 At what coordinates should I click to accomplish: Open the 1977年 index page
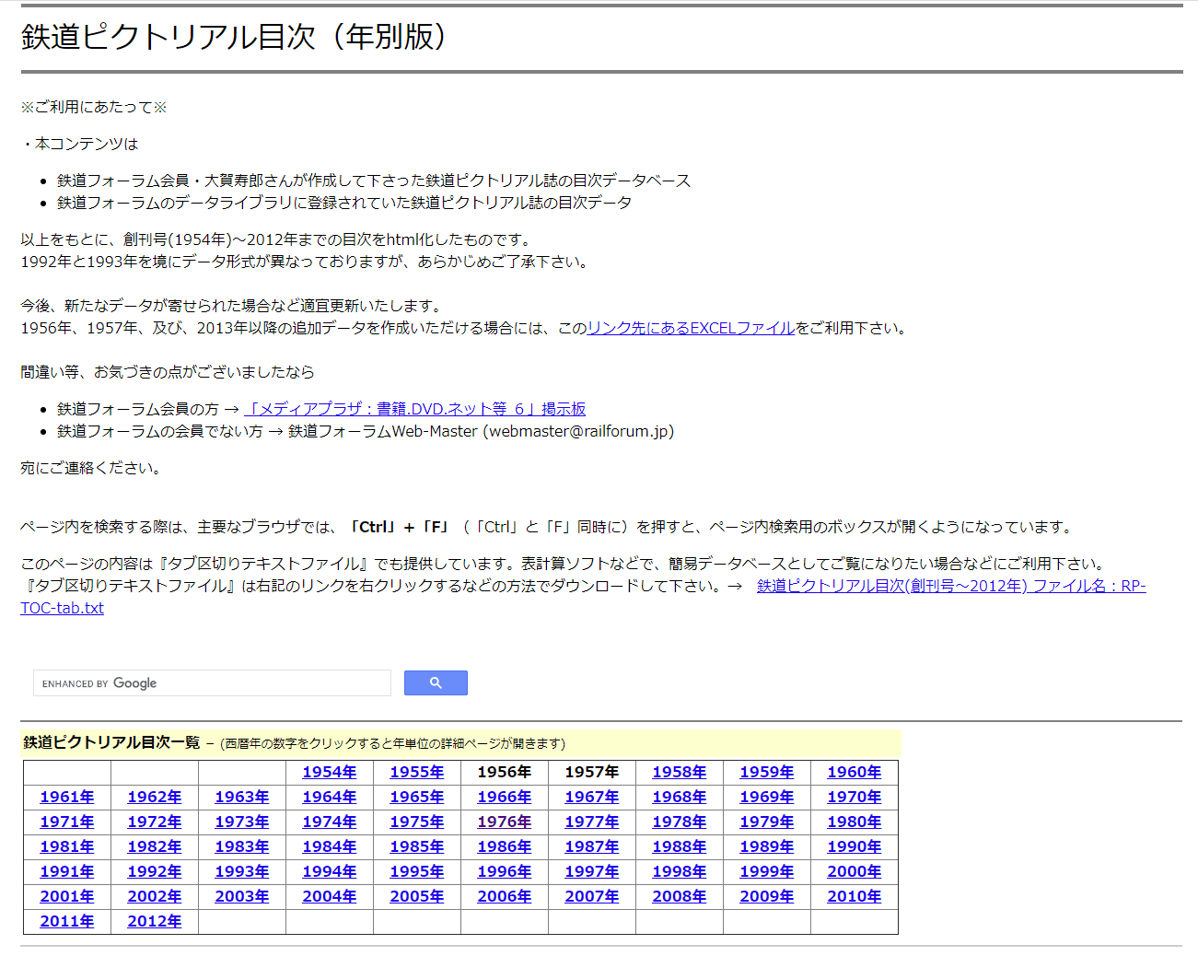[x=592, y=822]
